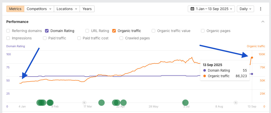Enable the URL Rating checkbox
The width and height of the screenshot is (271, 113).
[x=87, y=31]
